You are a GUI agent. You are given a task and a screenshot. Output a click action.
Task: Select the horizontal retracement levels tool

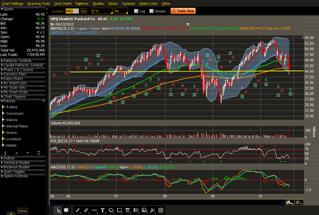[128, 211]
